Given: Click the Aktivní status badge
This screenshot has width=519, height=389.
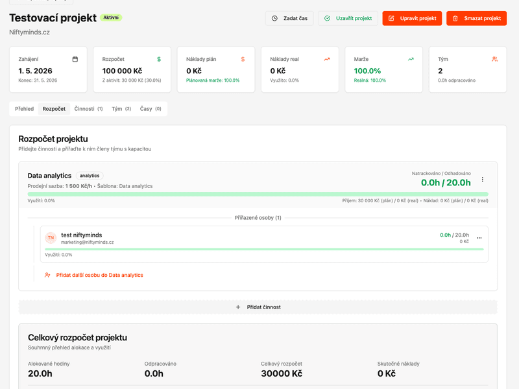Looking at the screenshot, I should (x=111, y=18).
